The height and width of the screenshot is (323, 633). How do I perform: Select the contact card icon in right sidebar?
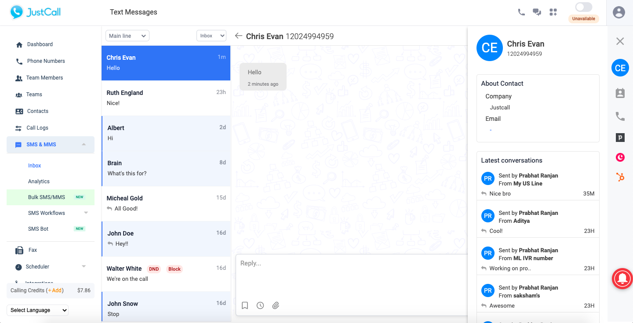(620, 93)
